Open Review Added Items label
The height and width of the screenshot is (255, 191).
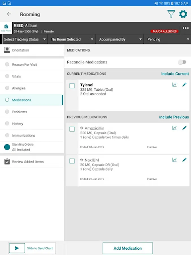tap(28, 162)
